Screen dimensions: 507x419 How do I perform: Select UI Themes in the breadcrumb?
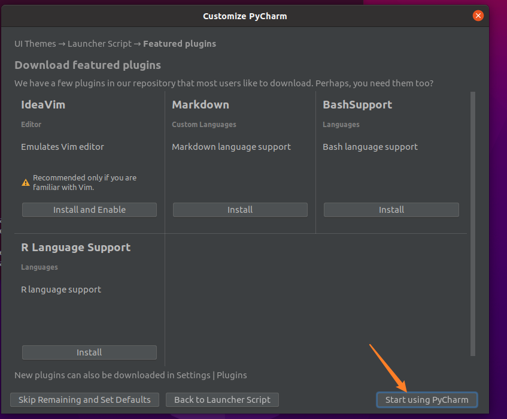click(x=35, y=44)
